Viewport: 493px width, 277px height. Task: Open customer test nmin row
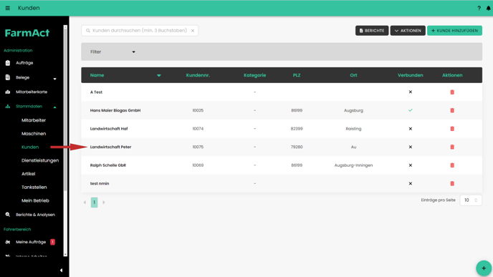point(282,183)
